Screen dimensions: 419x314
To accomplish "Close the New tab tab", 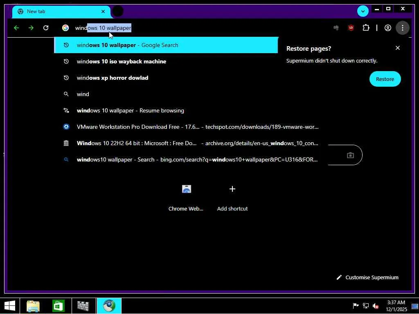I will [103, 11].
